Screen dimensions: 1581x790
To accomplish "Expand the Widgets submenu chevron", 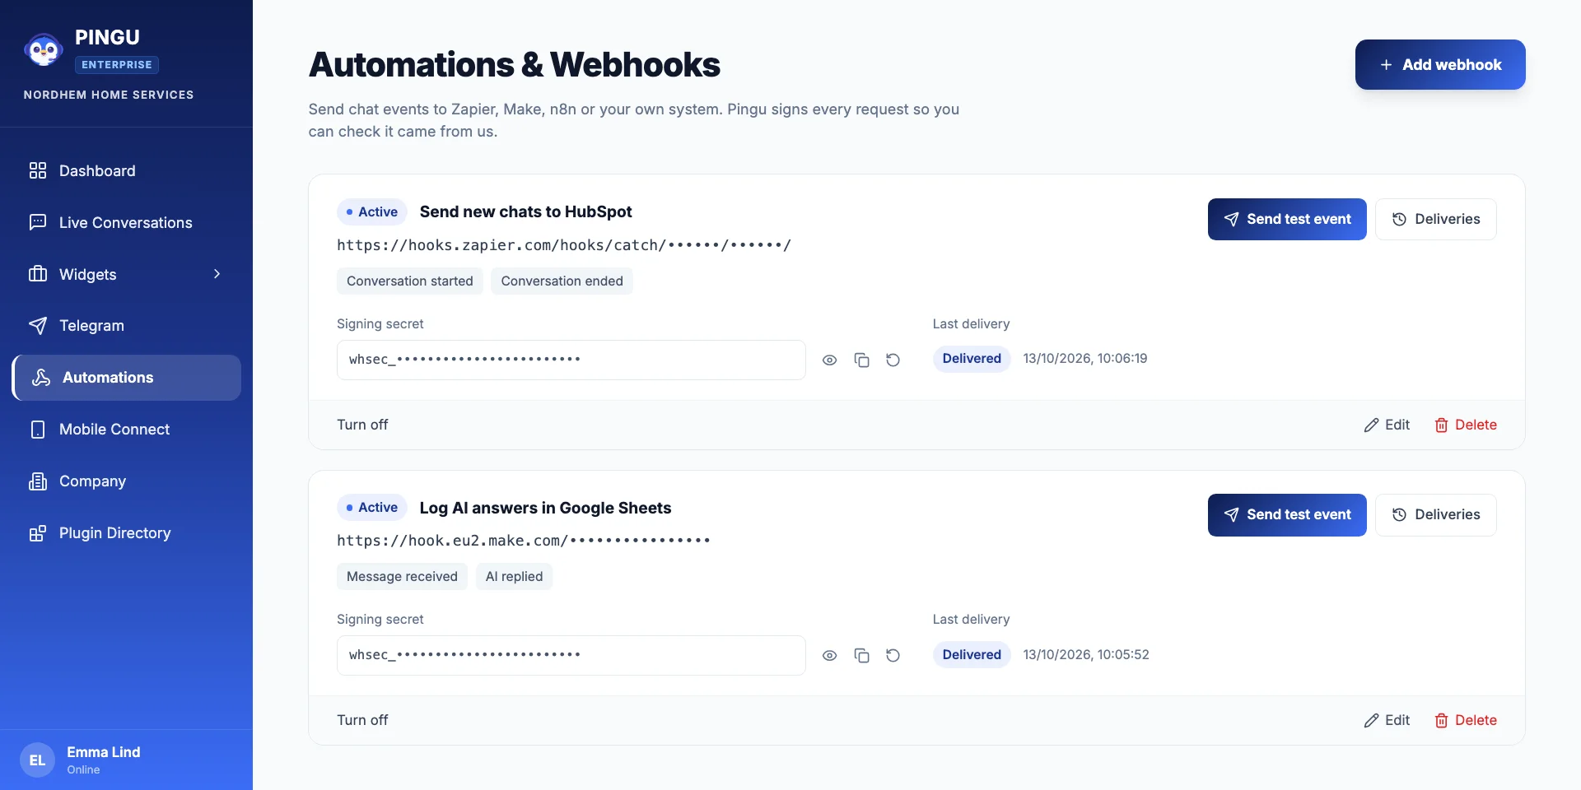I will pos(217,274).
